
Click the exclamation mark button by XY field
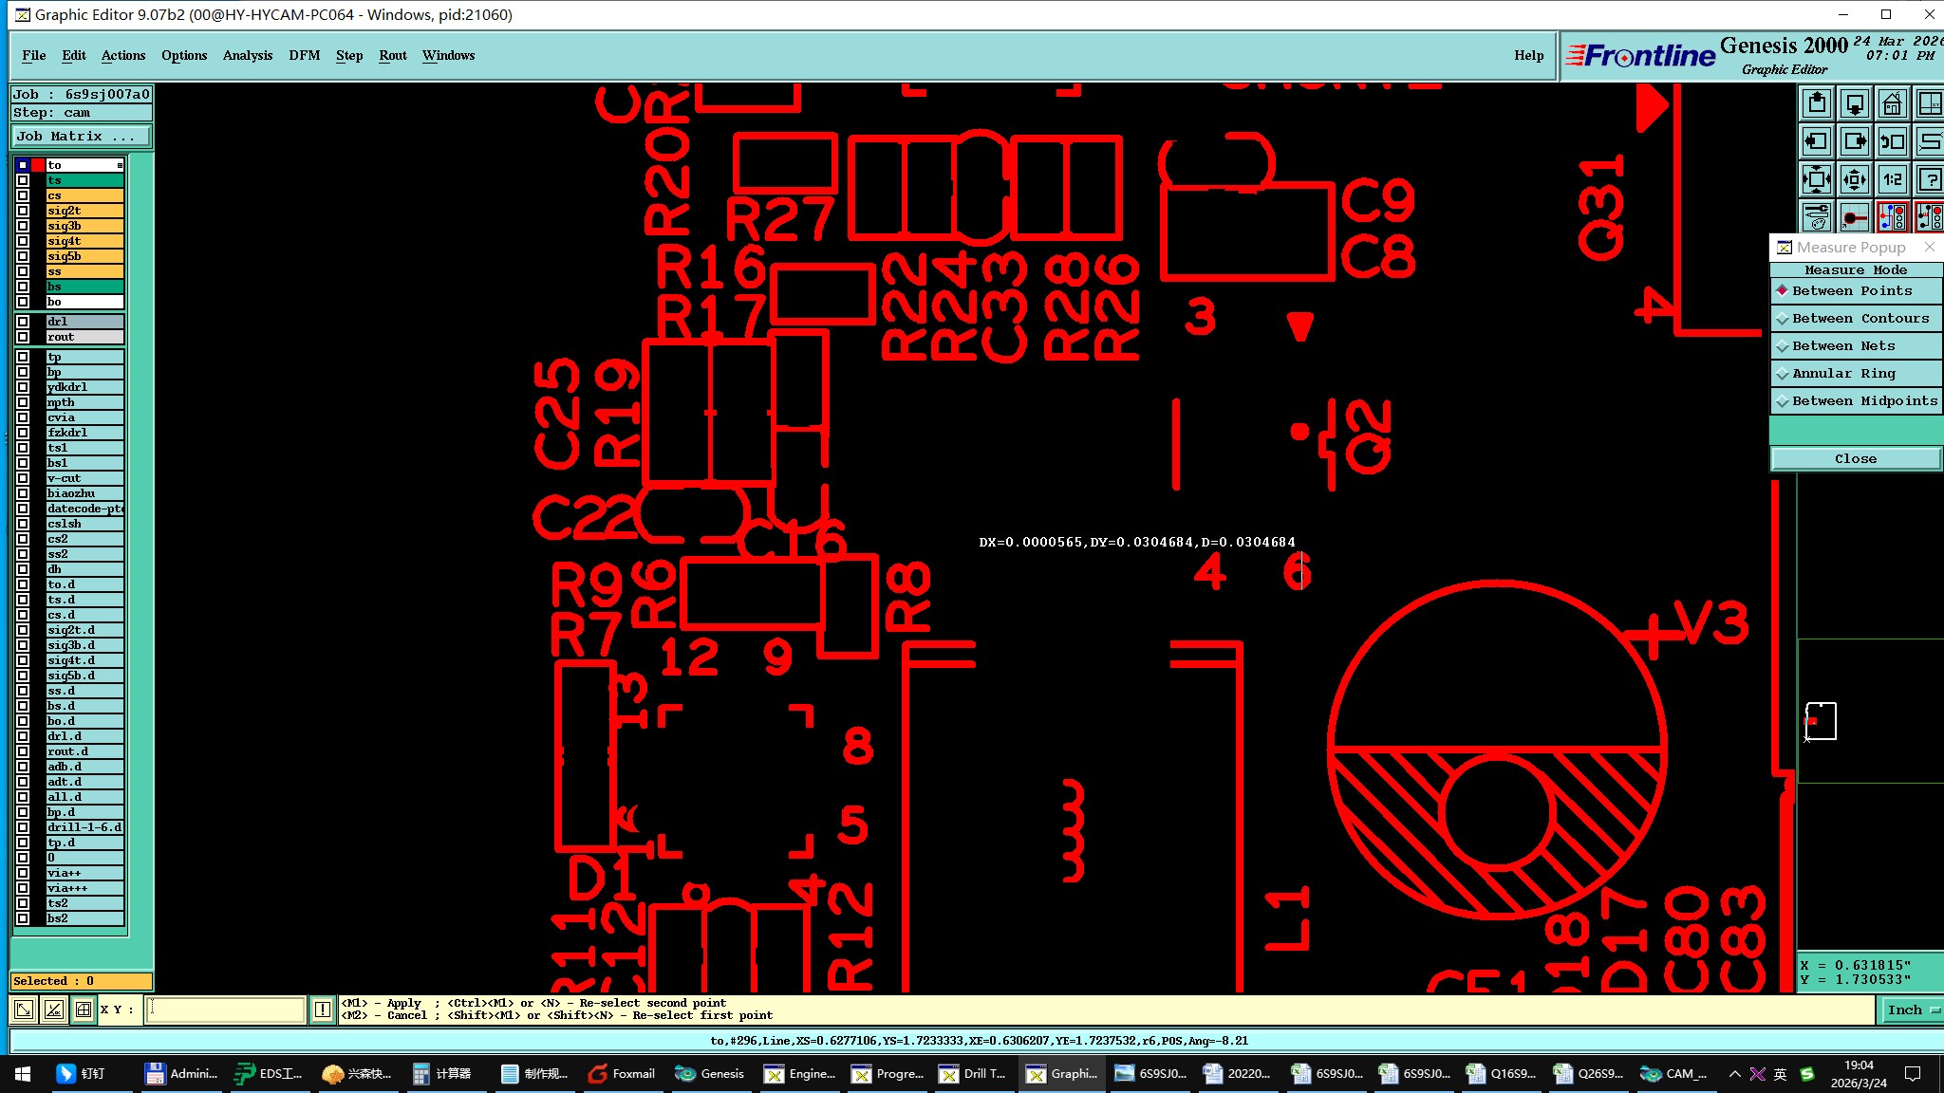323,1010
